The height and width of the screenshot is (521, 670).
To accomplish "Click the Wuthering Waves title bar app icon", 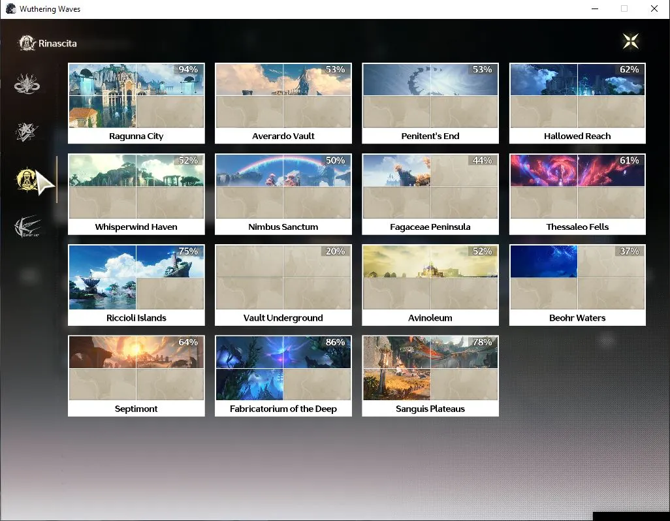I will coord(10,9).
